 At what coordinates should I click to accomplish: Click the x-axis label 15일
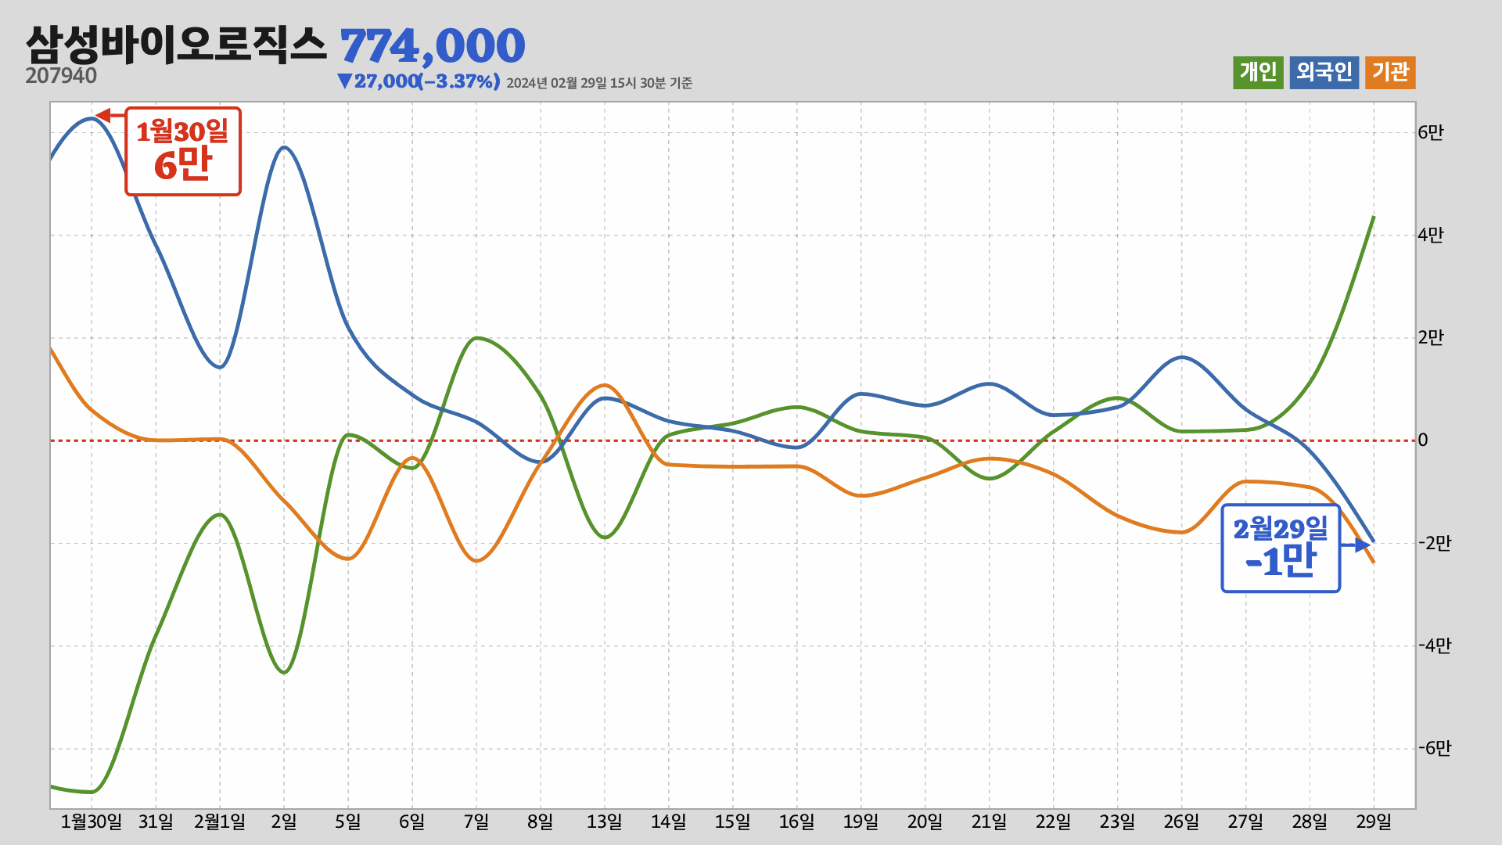click(x=733, y=822)
